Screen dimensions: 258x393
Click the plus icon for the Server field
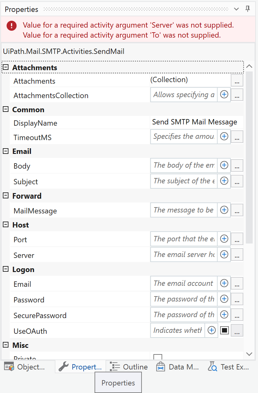point(224,254)
